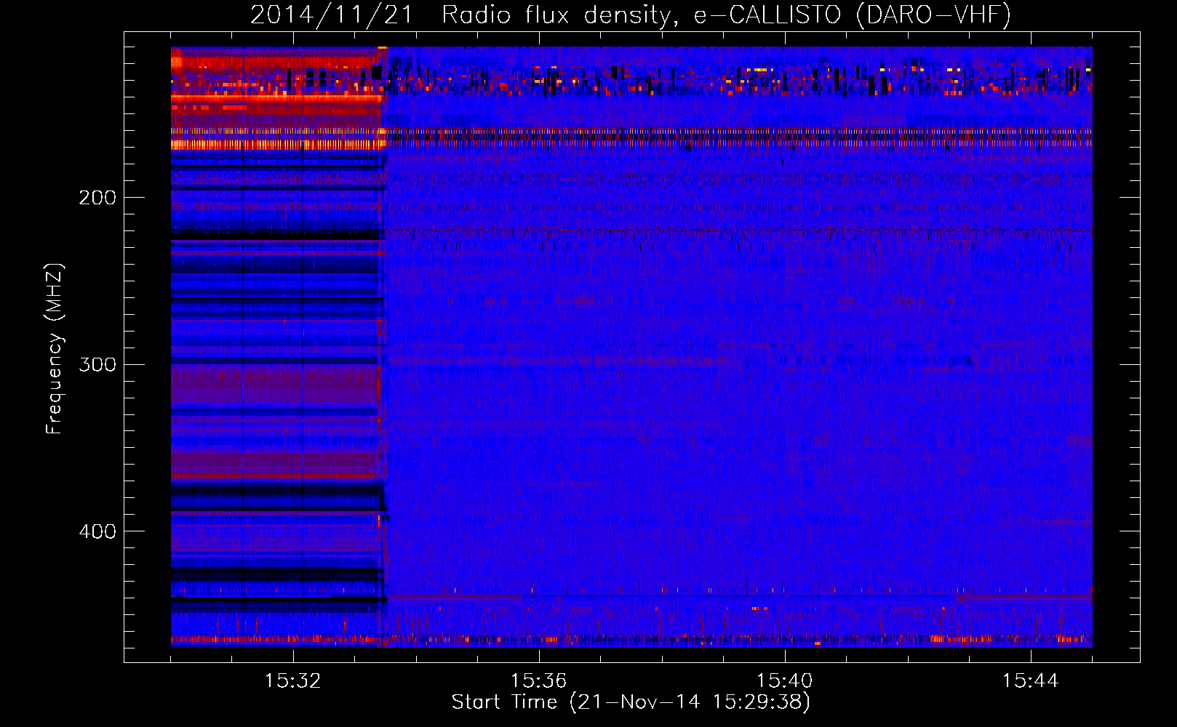1177x727 pixels.
Task: Click the 400 frequency tick label
Action: click(x=97, y=531)
